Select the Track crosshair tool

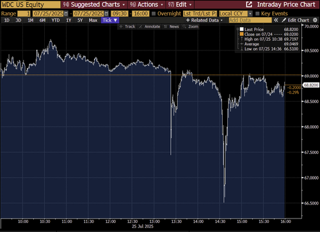pyautogui.click(x=121, y=27)
